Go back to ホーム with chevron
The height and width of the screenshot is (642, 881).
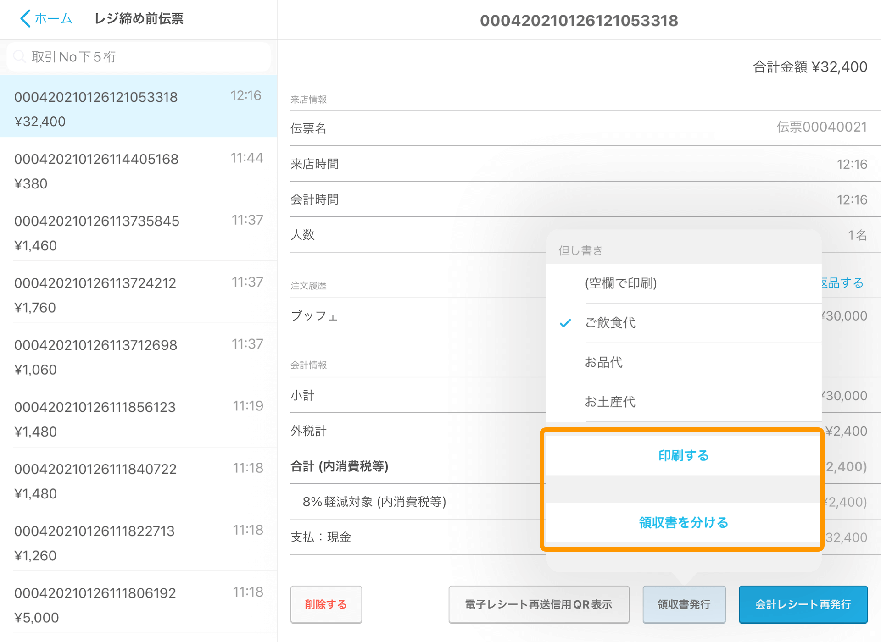click(x=46, y=19)
